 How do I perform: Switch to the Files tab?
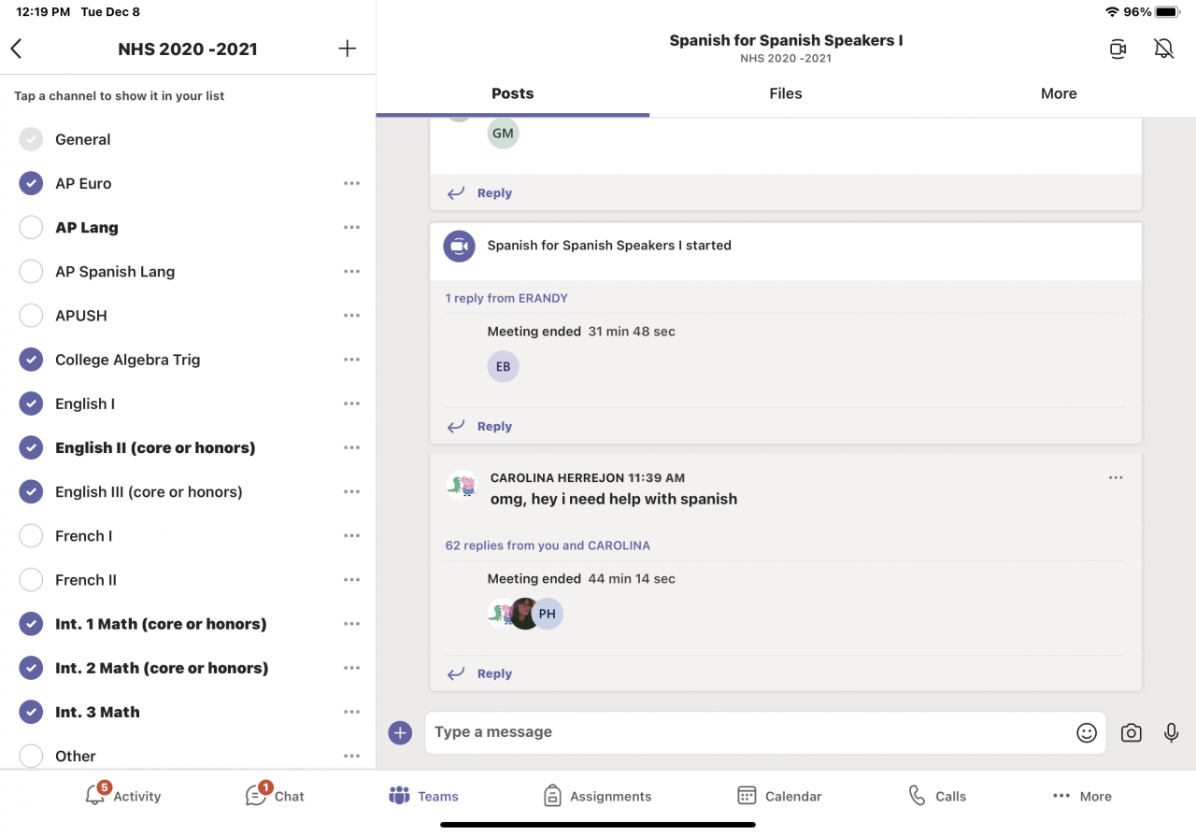point(785,93)
